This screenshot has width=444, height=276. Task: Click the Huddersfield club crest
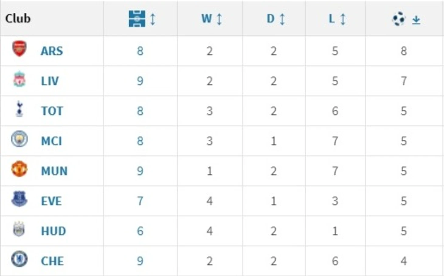tap(19, 229)
